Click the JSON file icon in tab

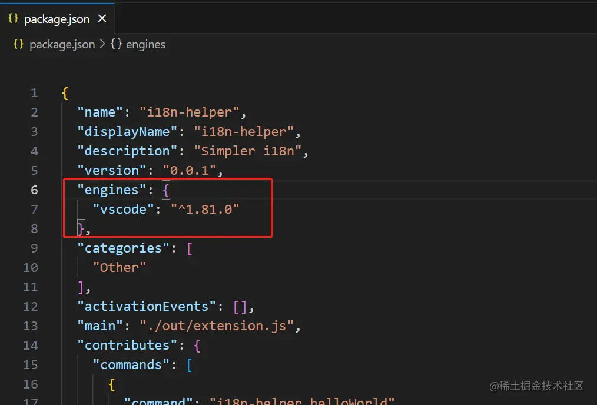click(x=13, y=18)
